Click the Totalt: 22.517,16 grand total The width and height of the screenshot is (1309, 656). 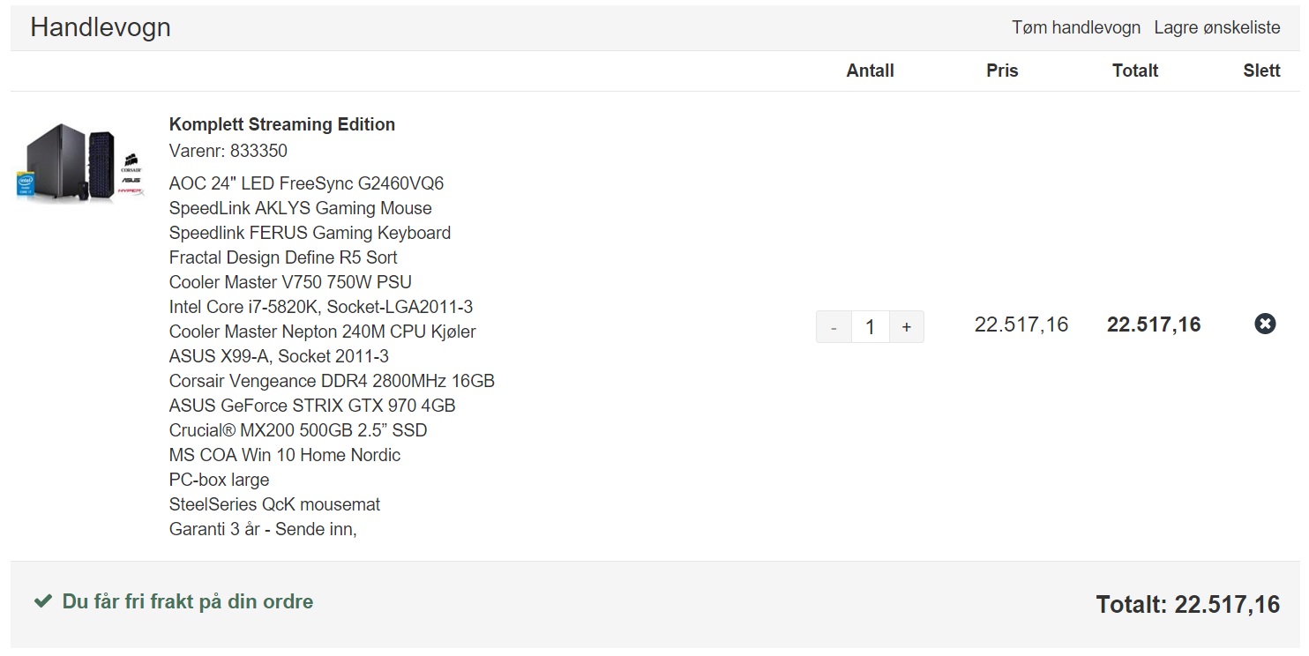pyautogui.click(x=1188, y=605)
